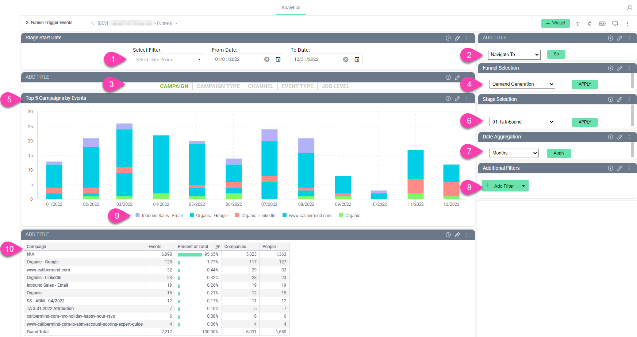
Task: Edit the Date Aggregation widget
Action: click(x=620, y=137)
